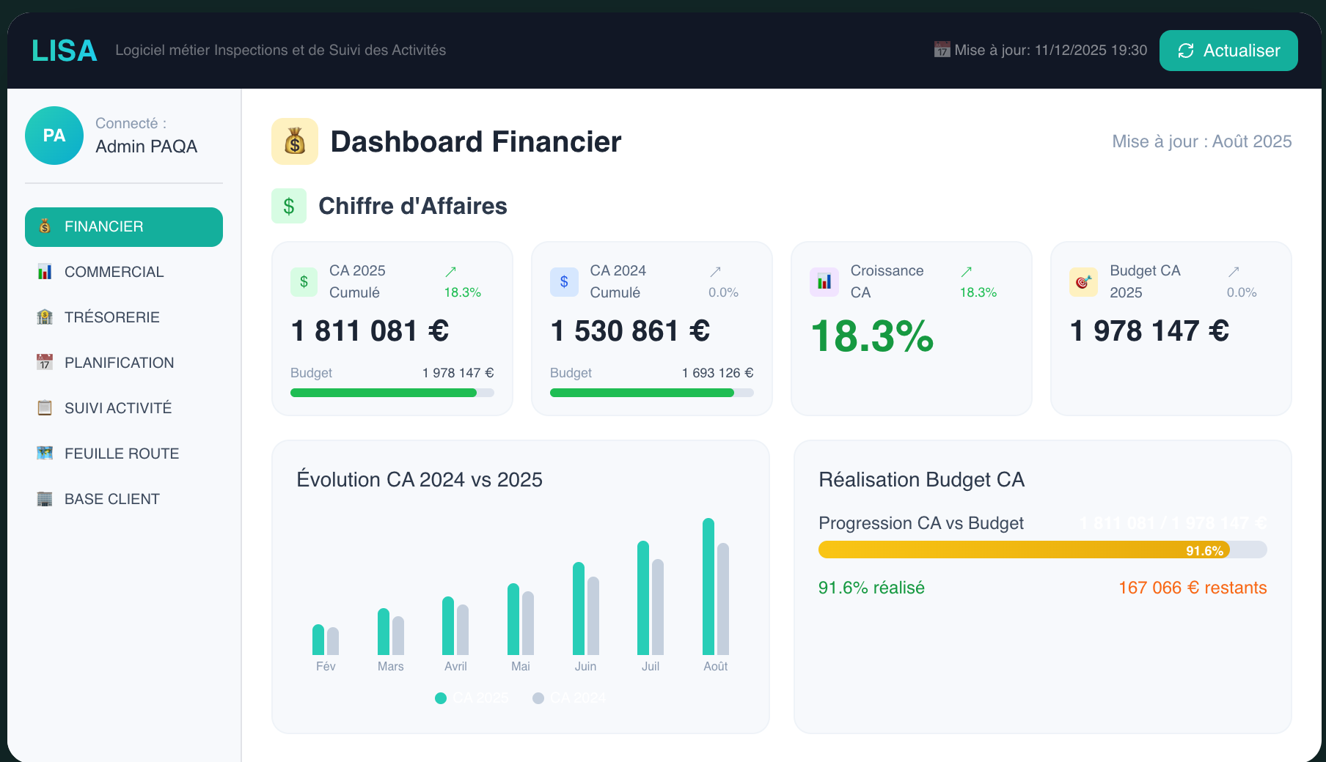Switch to the FINANCIER tab
This screenshot has height=762, width=1326.
[103, 227]
